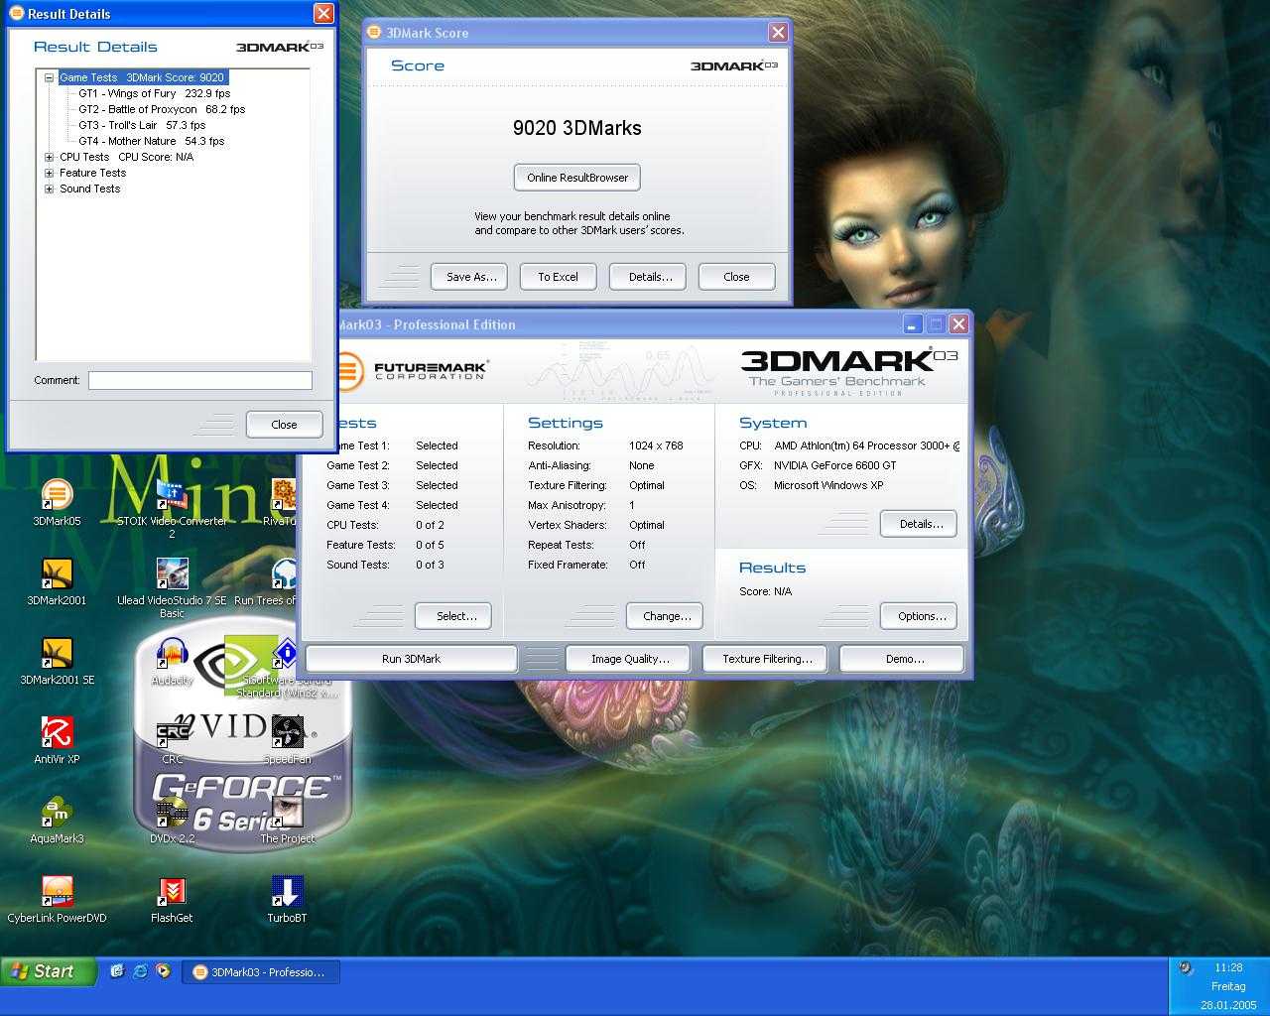Click the taskbar clock showing 11:28
Screen dimensions: 1270x1016
[1228, 967]
